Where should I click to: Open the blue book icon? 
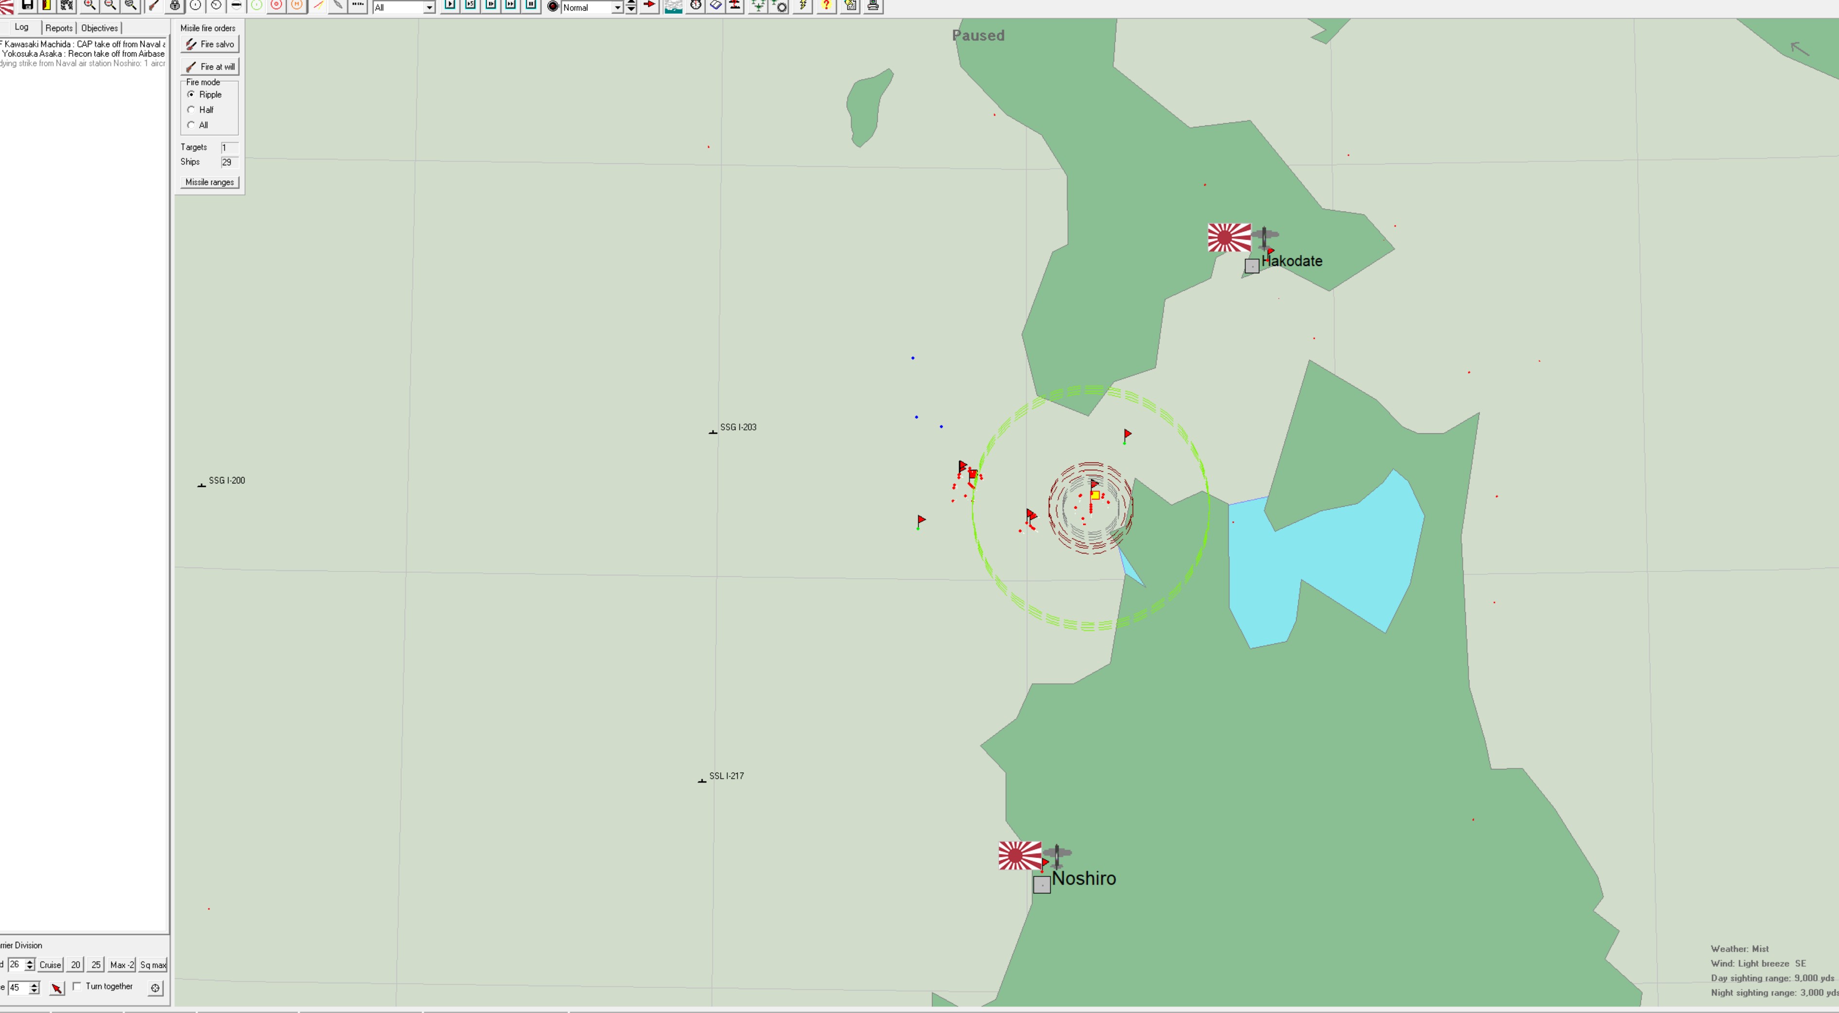pos(715,6)
